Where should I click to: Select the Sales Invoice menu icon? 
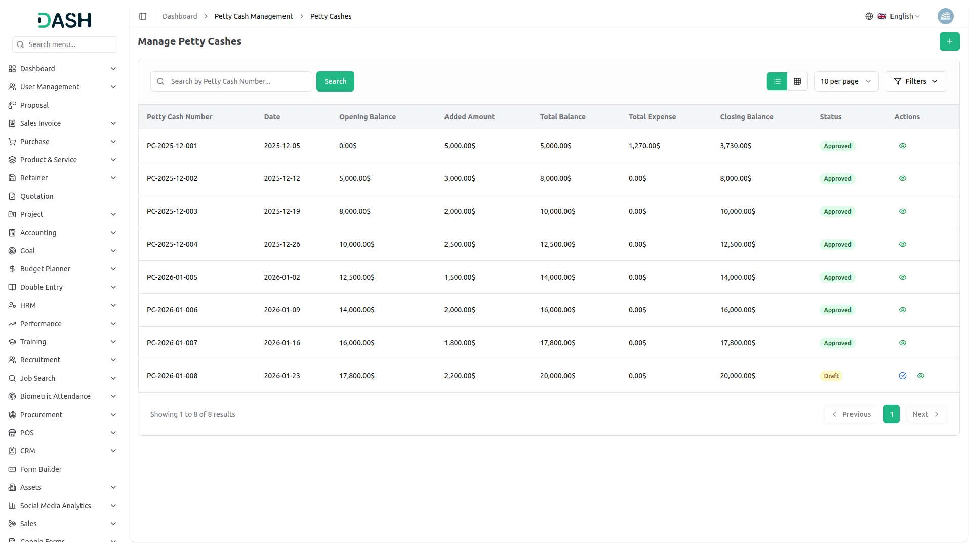[12, 123]
